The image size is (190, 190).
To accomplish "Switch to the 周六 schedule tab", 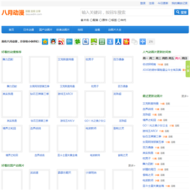I will point(178,58).
